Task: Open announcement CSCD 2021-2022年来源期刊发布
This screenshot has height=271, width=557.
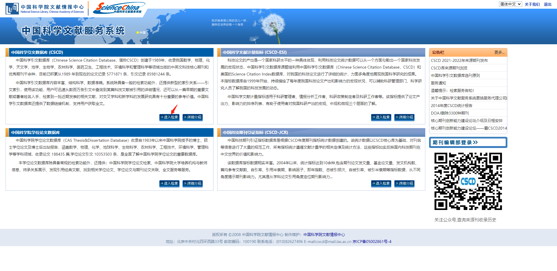Action: (459, 60)
